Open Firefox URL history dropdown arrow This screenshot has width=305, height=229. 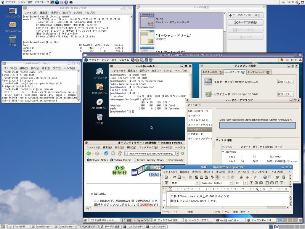coord(177,153)
